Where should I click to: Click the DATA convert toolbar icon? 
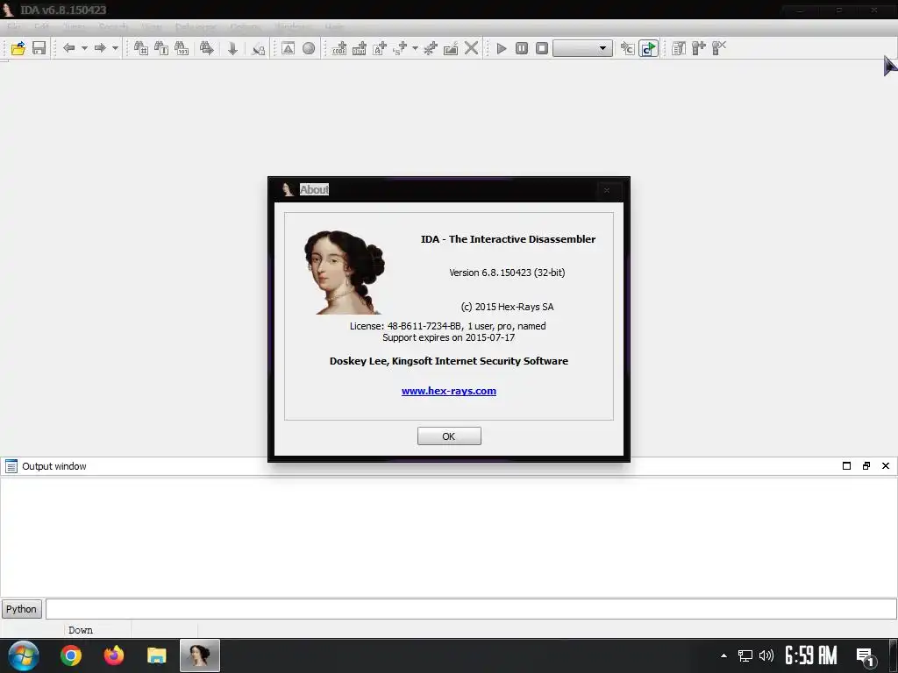pyautogui.click(x=359, y=48)
